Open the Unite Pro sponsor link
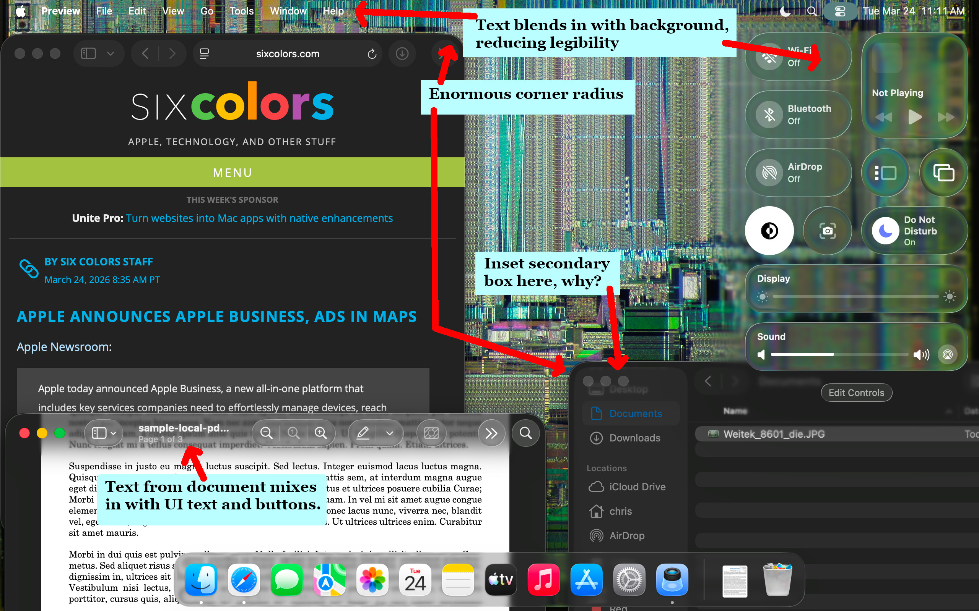Image resolution: width=979 pixels, height=611 pixels. [x=259, y=218]
